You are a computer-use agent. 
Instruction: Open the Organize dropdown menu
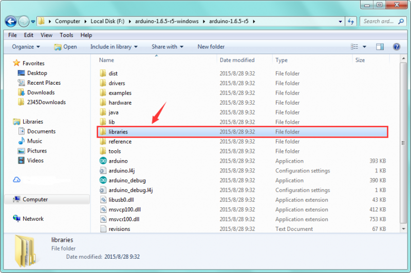26,47
